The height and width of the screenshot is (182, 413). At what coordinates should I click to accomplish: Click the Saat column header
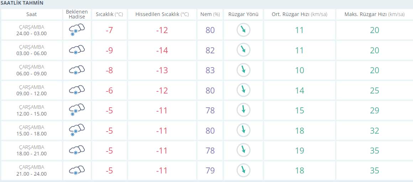click(x=31, y=14)
